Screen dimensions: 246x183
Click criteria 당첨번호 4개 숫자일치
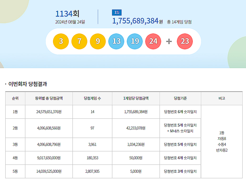point(180,158)
